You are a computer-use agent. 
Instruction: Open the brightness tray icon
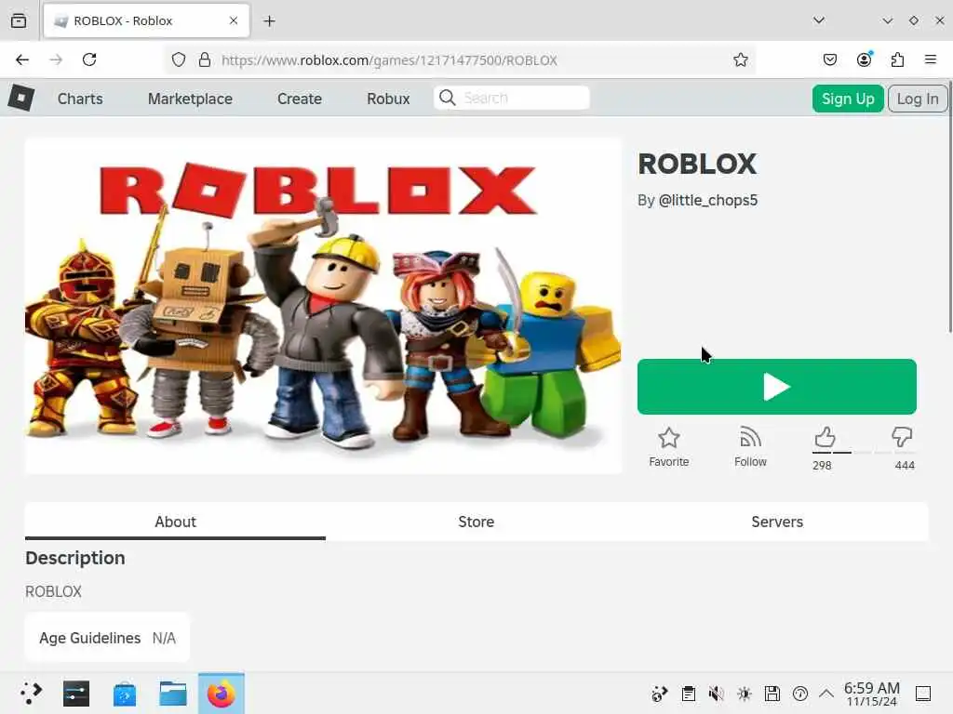[x=744, y=694]
